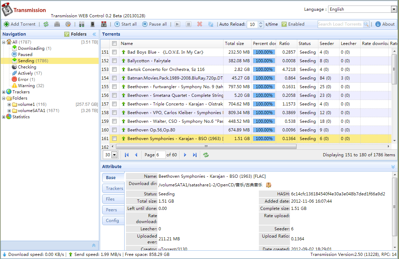Click the Pause all button
The image size is (399, 259).
point(155,24)
